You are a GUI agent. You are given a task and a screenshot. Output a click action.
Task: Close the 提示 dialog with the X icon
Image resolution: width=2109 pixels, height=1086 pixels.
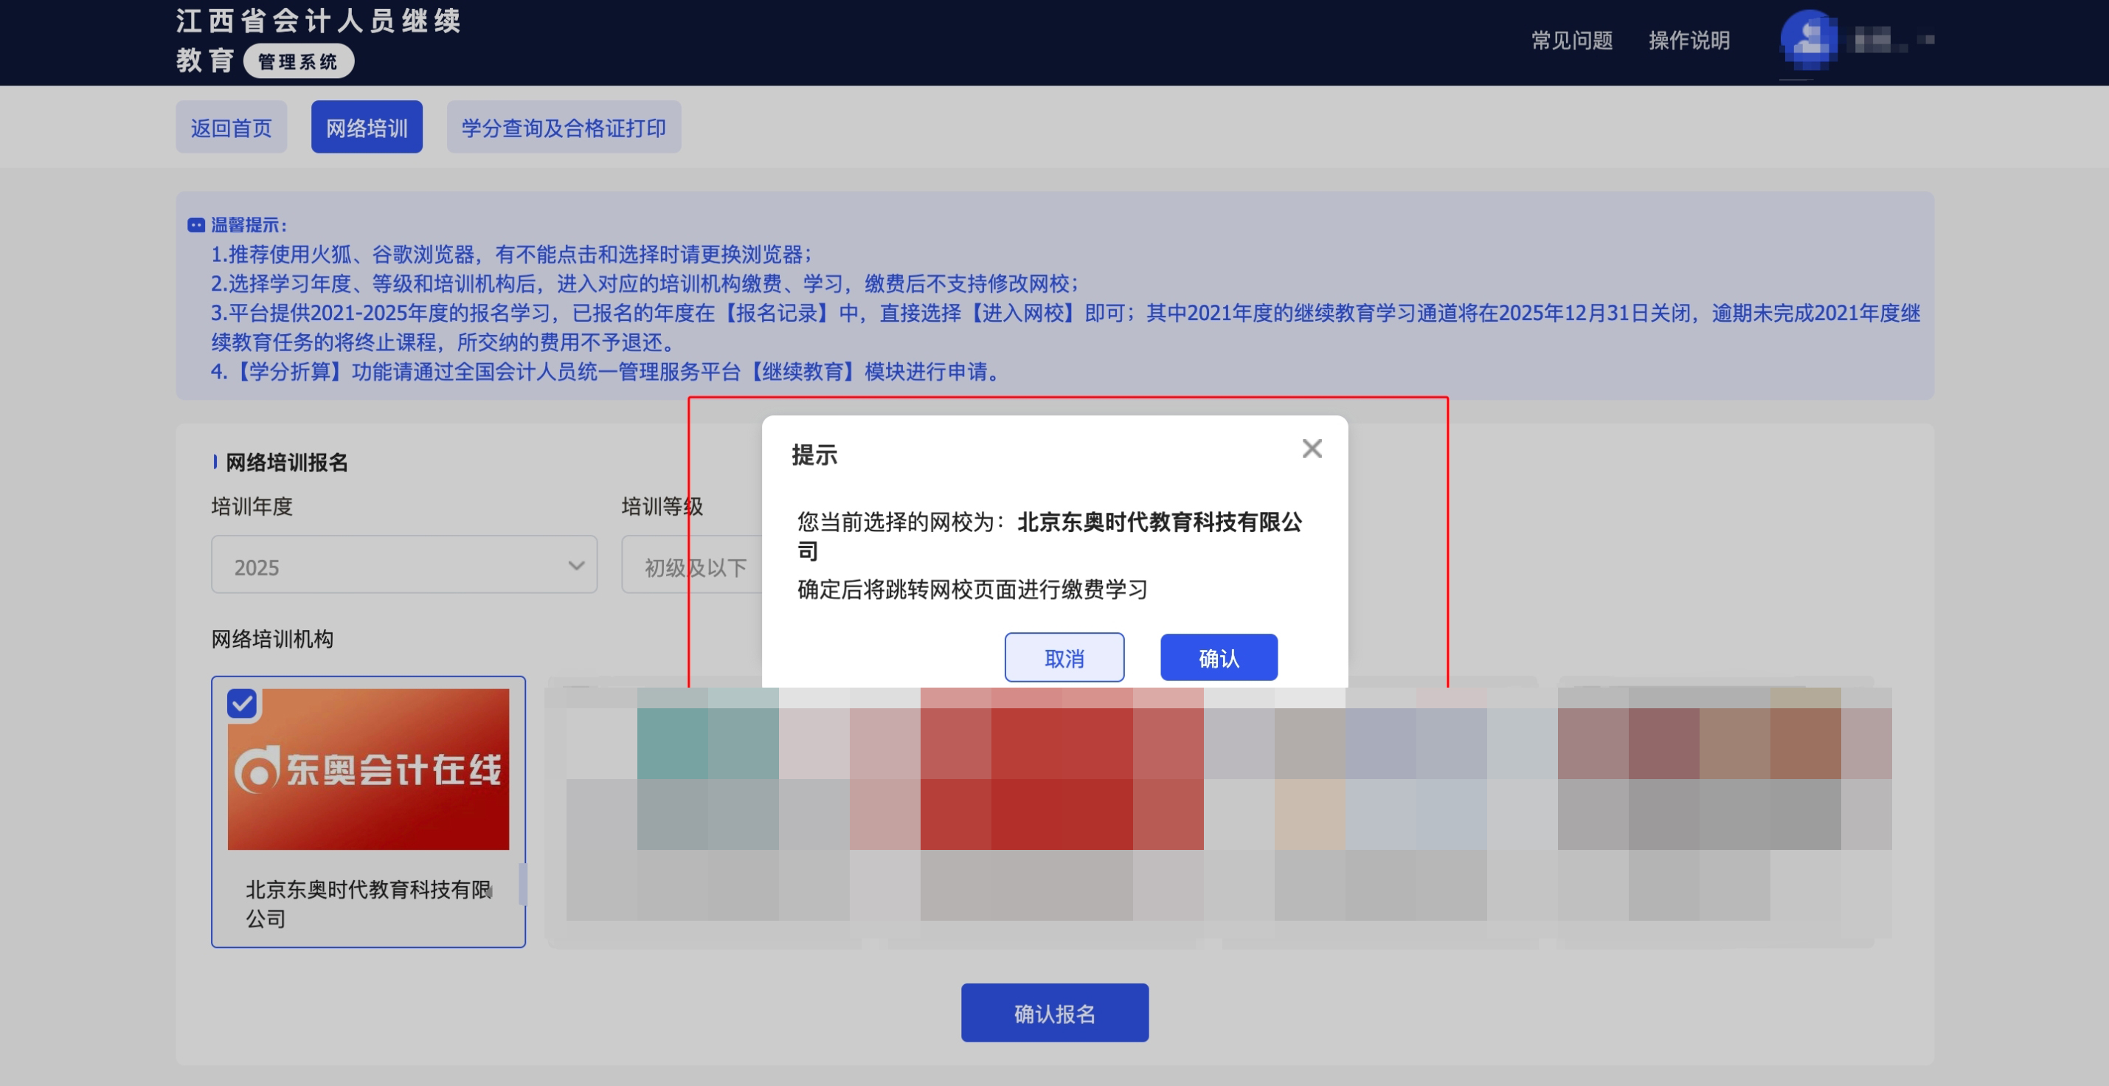coord(1312,448)
